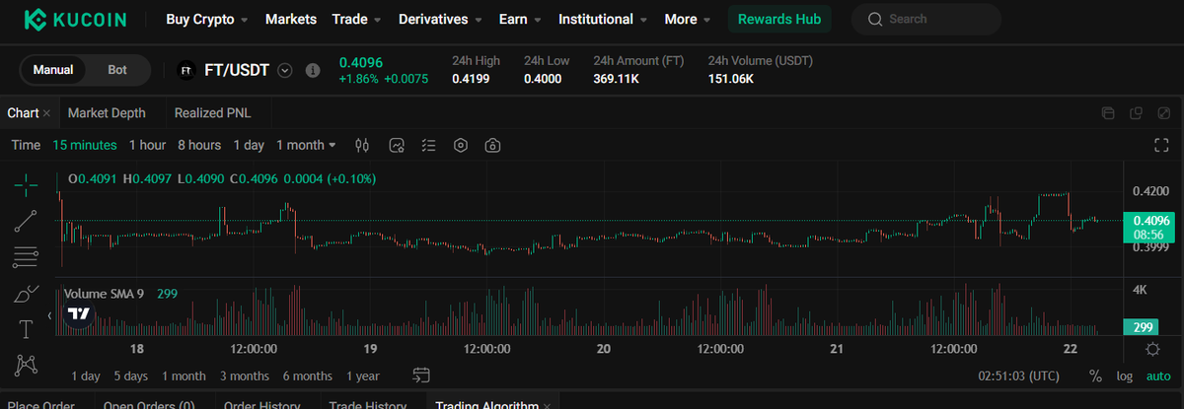Toggle percent price scale
Viewport: 1184px width, 409px height.
coord(1095,375)
